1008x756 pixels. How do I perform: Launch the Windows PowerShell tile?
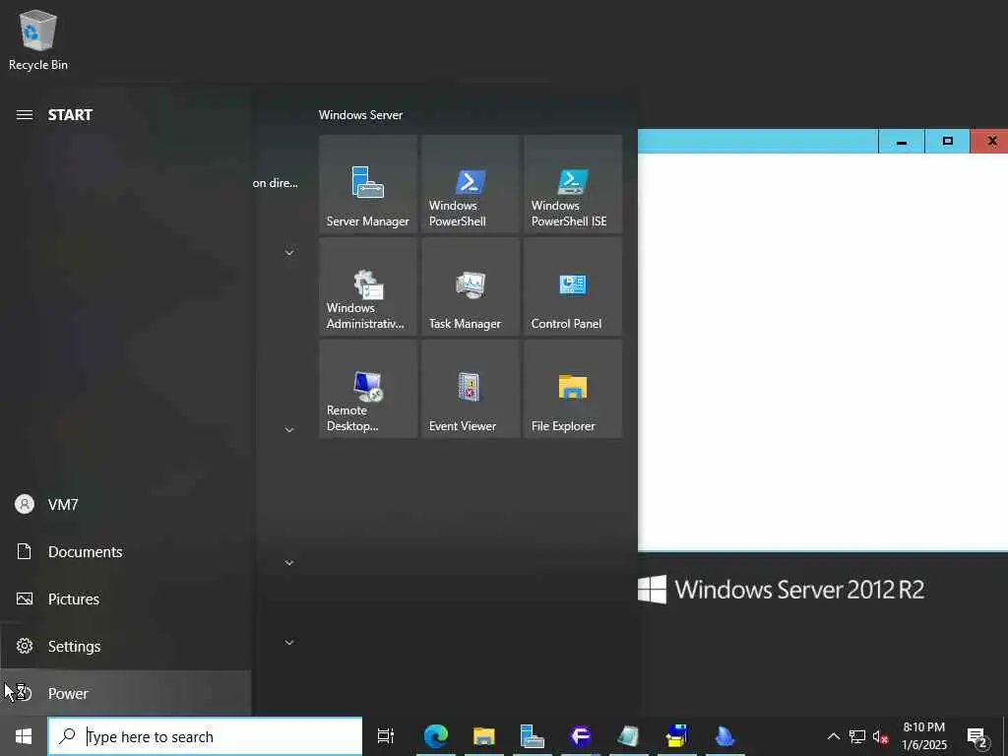[x=471, y=184]
